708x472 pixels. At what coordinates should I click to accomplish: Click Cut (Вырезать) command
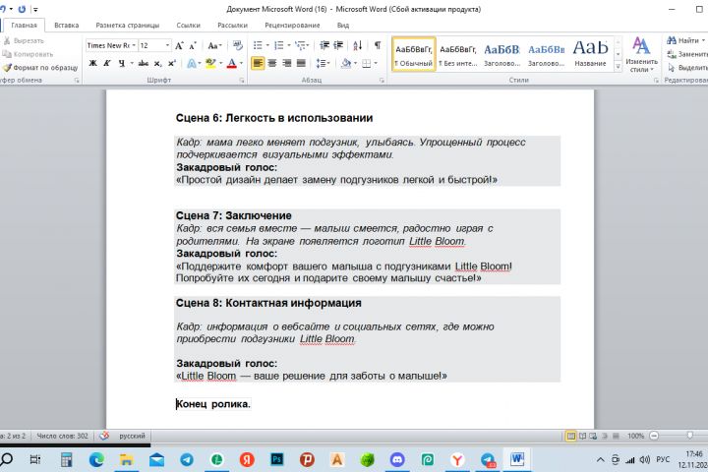point(24,40)
